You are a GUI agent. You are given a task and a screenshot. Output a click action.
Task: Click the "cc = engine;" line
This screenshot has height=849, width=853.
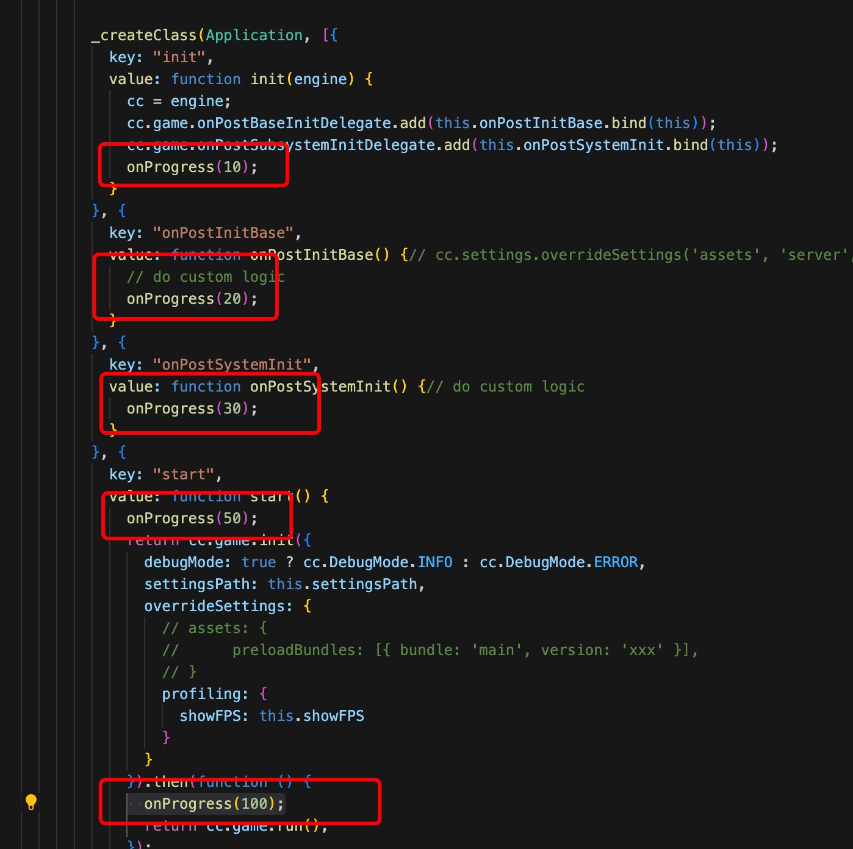179,101
